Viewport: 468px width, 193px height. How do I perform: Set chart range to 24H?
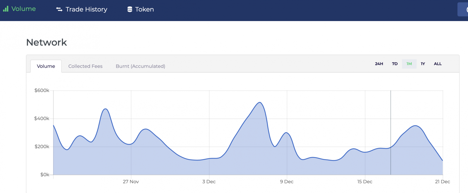coord(379,64)
